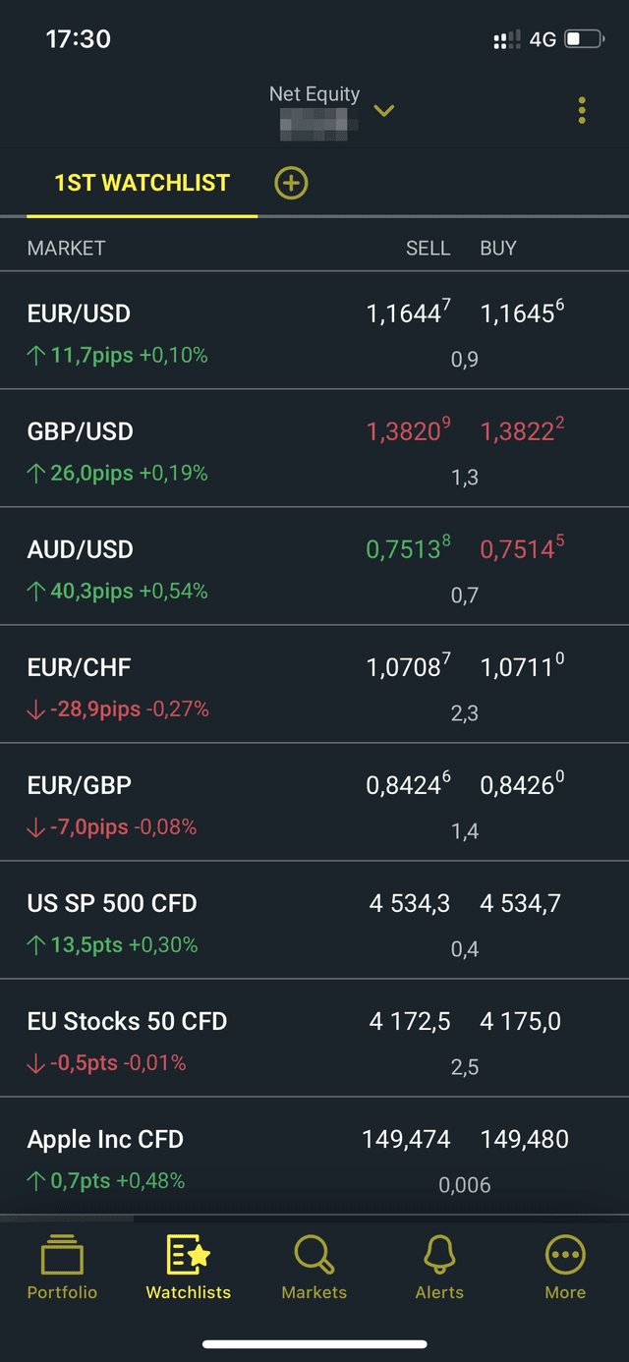Screen dimensions: 629x1362
Task: Tap the 4G network indicator
Action: (543, 39)
